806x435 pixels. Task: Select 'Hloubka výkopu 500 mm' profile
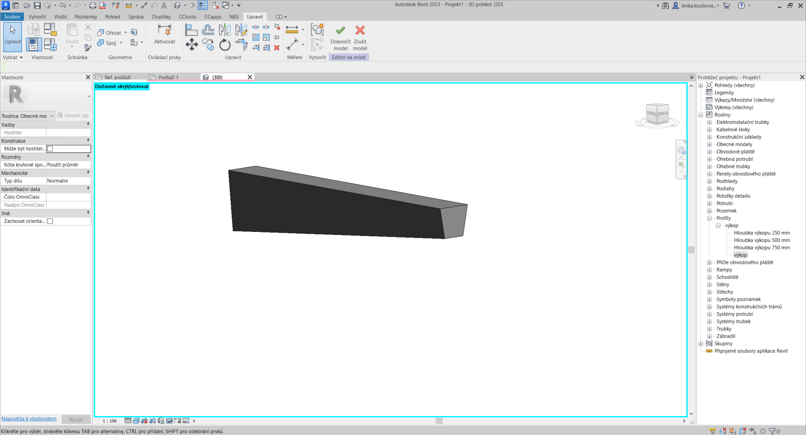pyautogui.click(x=762, y=240)
